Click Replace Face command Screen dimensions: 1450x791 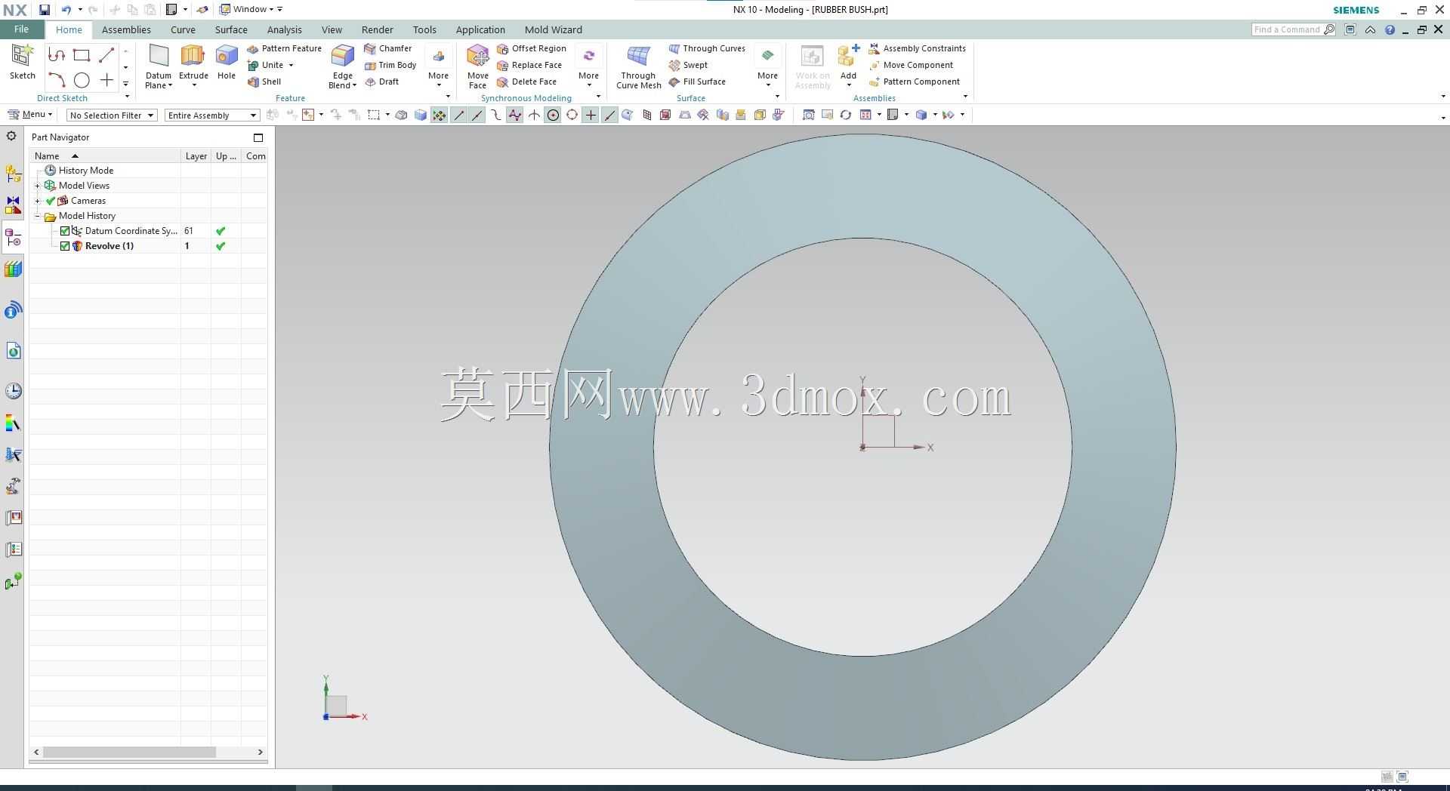pos(529,65)
